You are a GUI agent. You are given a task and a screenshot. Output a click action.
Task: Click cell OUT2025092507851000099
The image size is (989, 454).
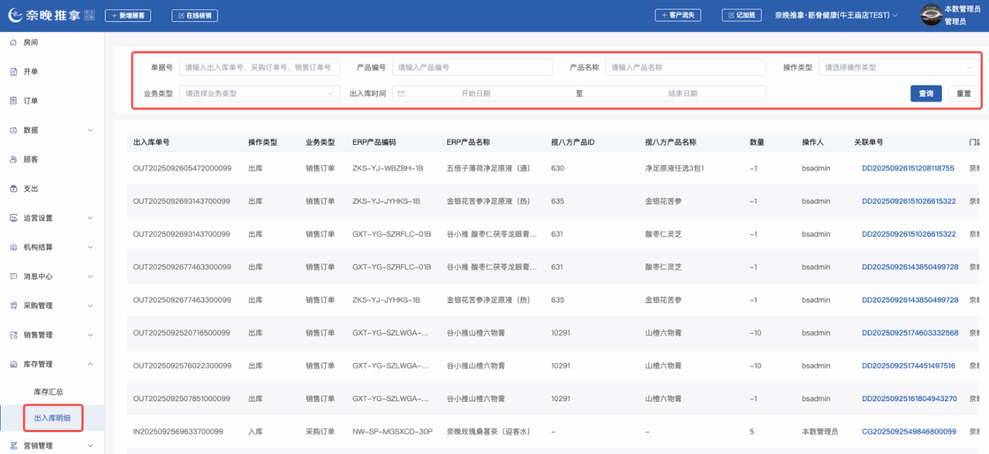pos(182,398)
